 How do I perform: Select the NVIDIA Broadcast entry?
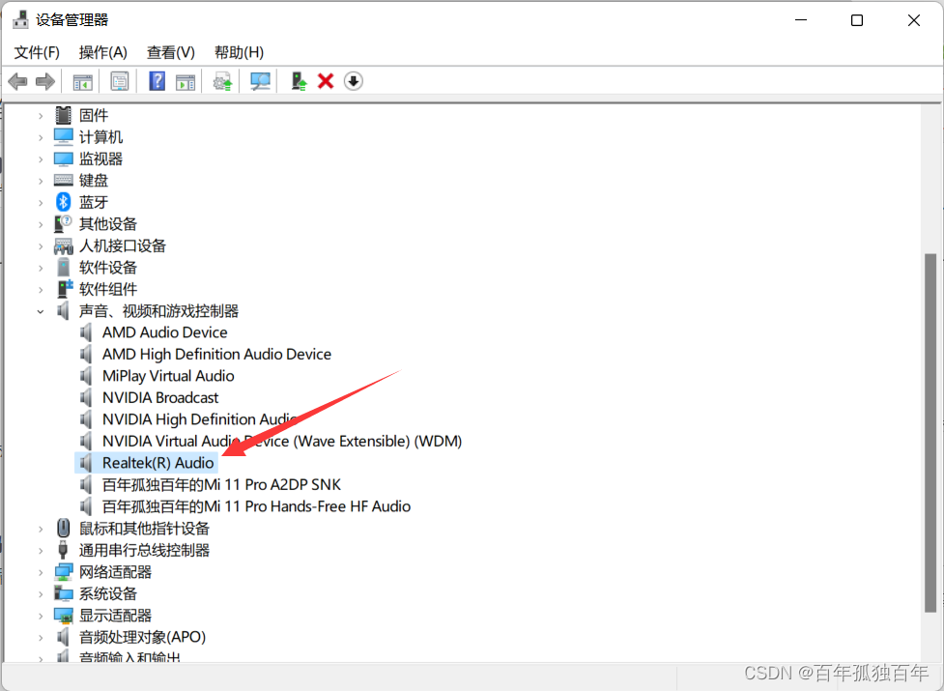(x=160, y=397)
